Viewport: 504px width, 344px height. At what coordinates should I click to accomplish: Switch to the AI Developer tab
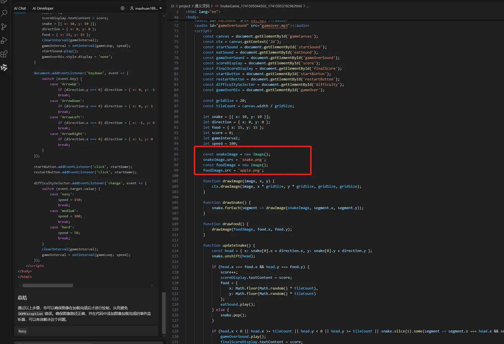pos(43,8)
